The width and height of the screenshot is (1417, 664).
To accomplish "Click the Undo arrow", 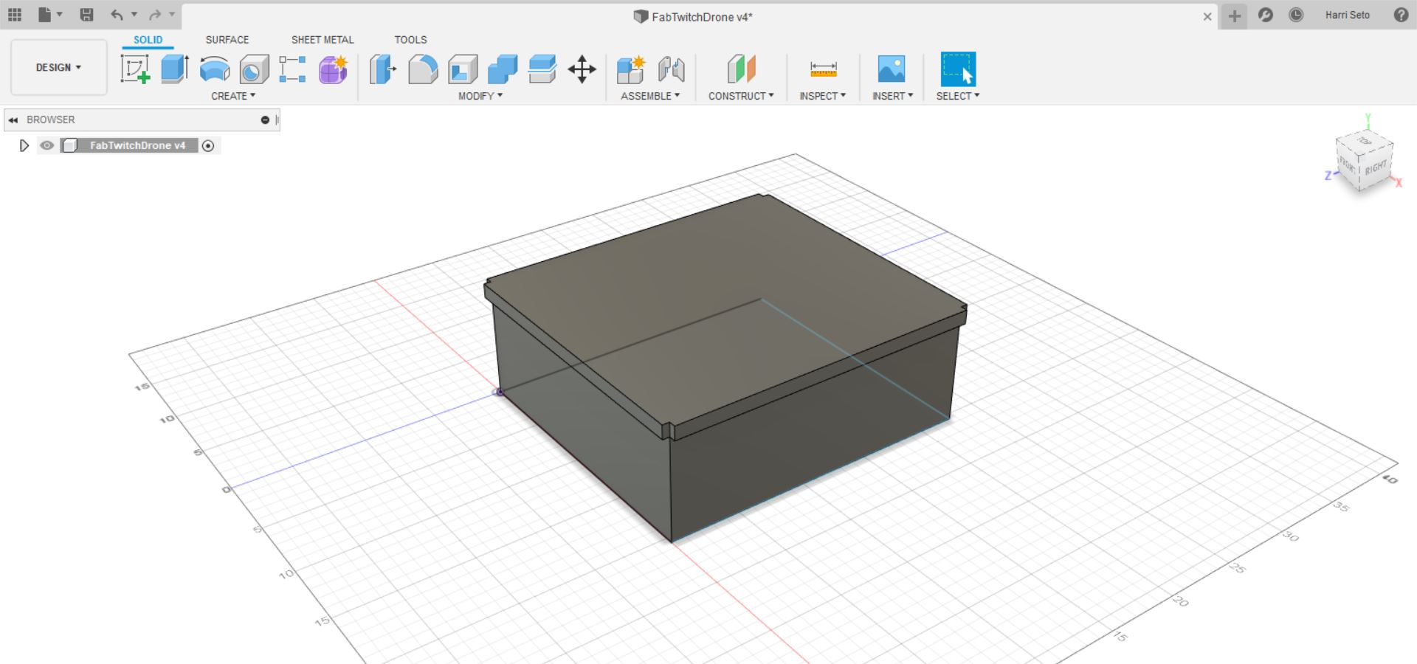I will click(x=117, y=15).
